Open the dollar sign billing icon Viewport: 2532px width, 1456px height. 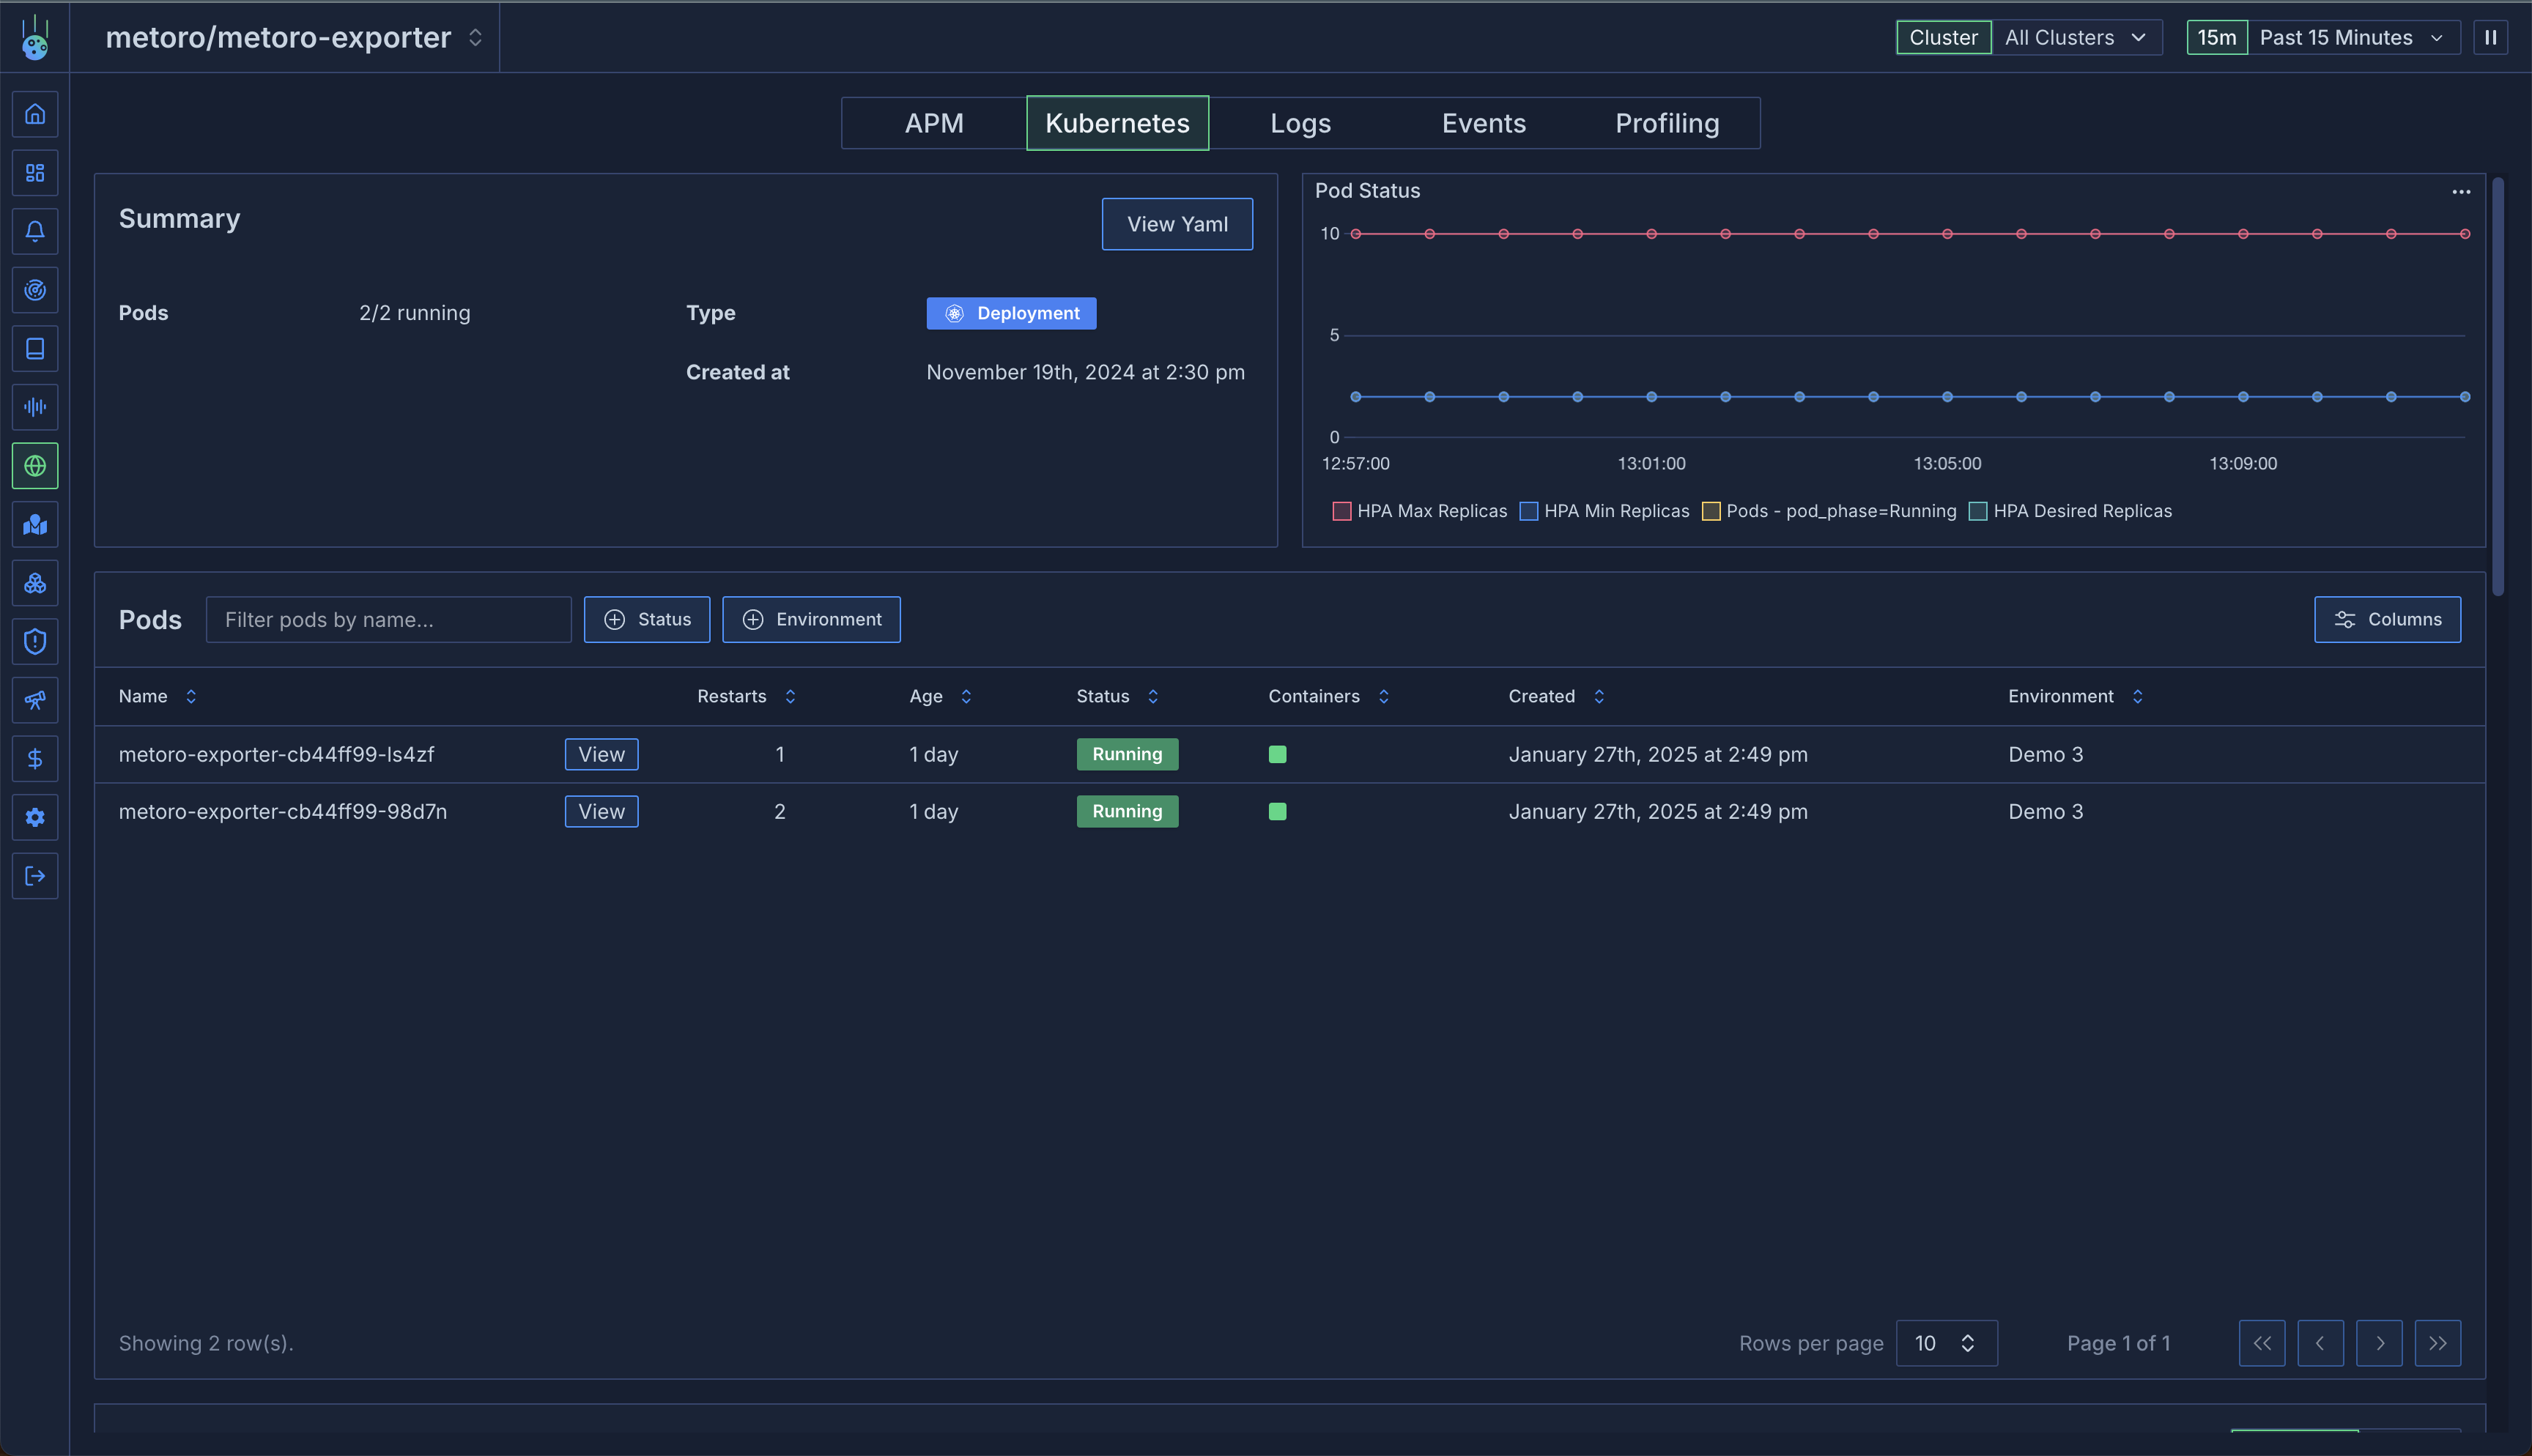(35, 759)
